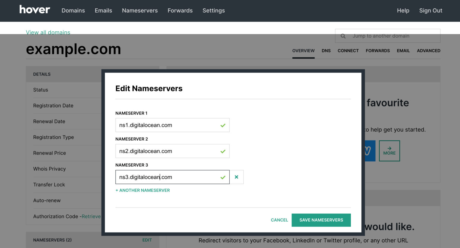The height and width of the screenshot is (248, 460).
Task: Click the Edit Nameservers dialog title
Action: coord(149,88)
